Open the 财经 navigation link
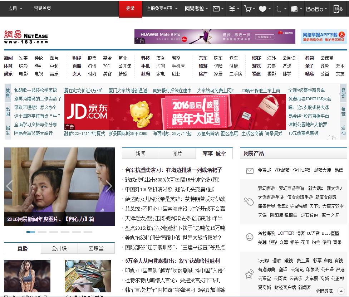The width and height of the screenshot is (349, 297). 77,58
